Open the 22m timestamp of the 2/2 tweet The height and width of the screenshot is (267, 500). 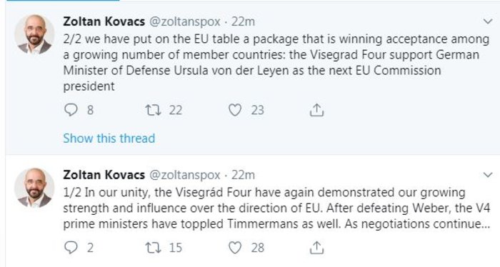pyautogui.click(x=243, y=21)
